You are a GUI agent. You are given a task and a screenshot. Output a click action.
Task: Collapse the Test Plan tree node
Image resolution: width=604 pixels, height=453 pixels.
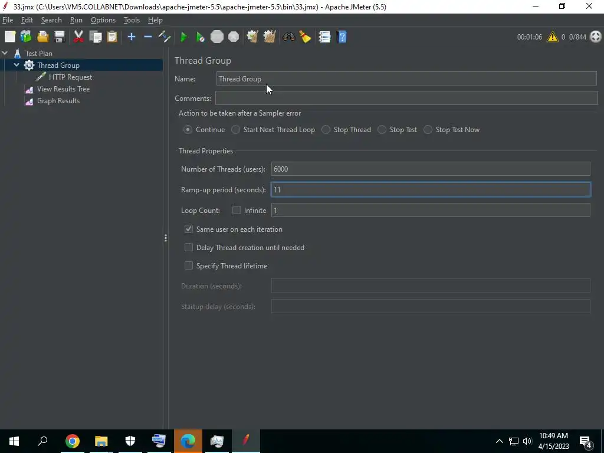(5, 53)
